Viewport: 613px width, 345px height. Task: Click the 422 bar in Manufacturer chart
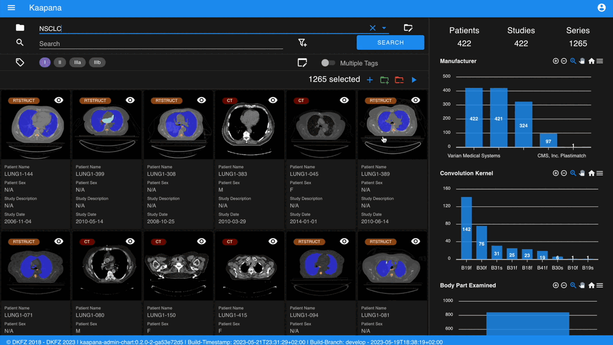click(473, 117)
